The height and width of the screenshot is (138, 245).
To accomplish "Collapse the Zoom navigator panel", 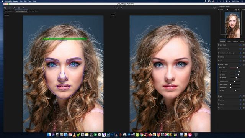I will [219, 10].
